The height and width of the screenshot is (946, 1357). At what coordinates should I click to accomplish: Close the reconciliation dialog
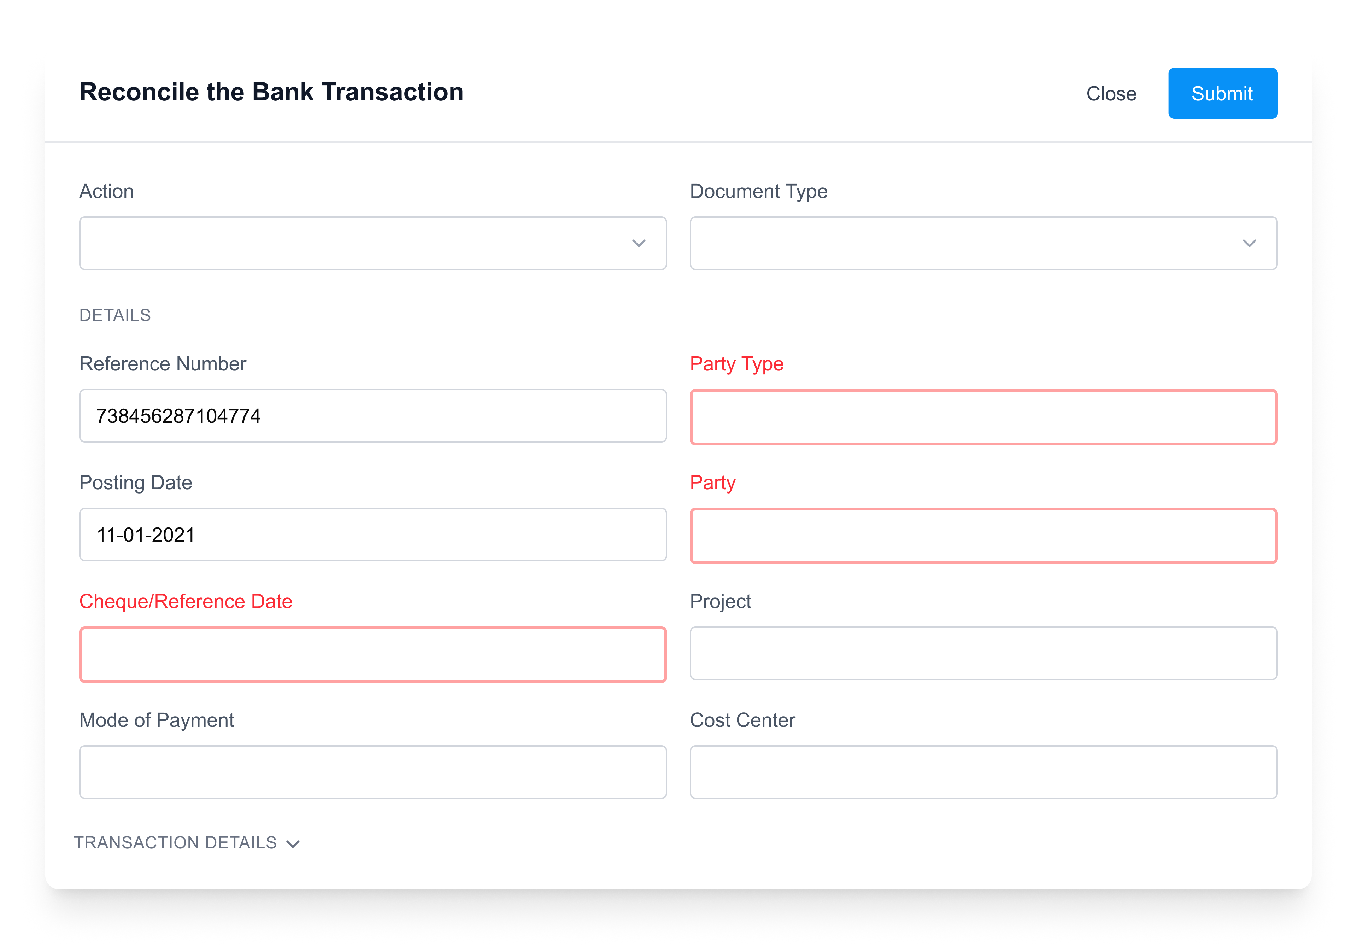(x=1111, y=93)
